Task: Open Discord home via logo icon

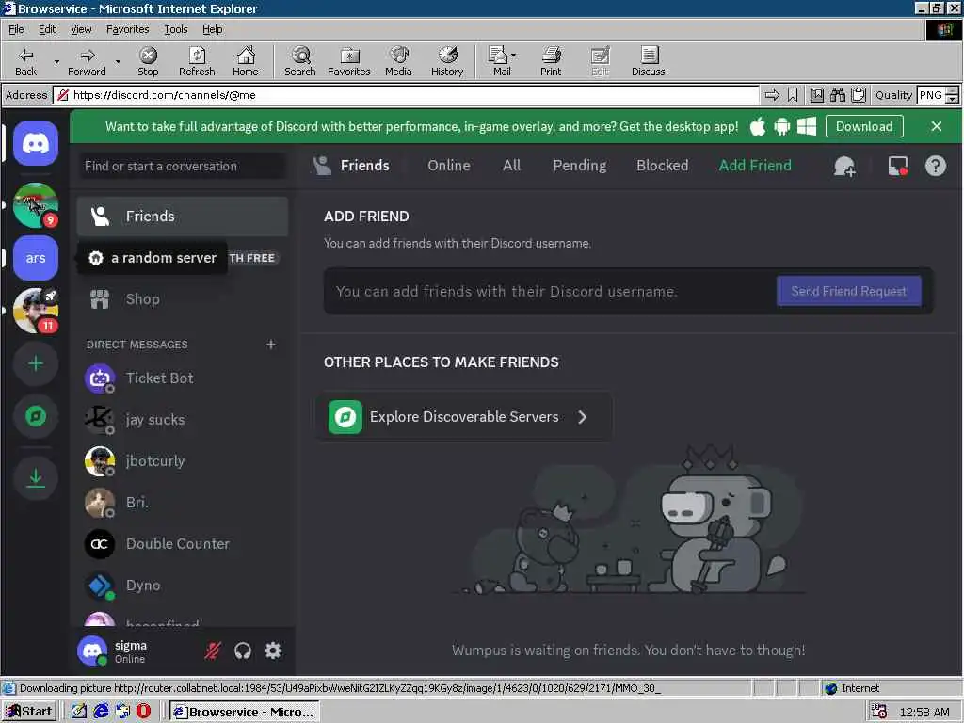Action: (x=36, y=143)
